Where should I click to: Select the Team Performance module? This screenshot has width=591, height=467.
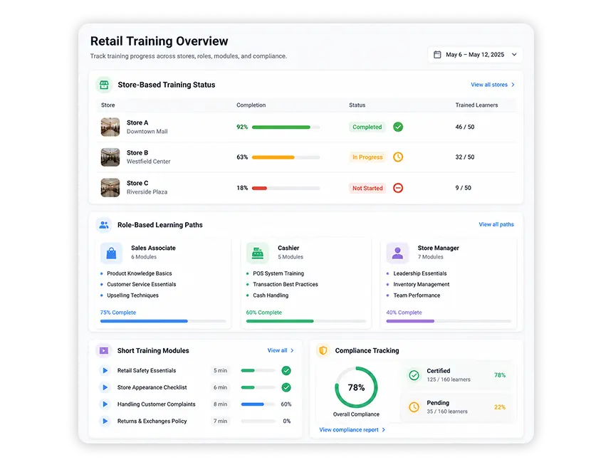pos(417,295)
